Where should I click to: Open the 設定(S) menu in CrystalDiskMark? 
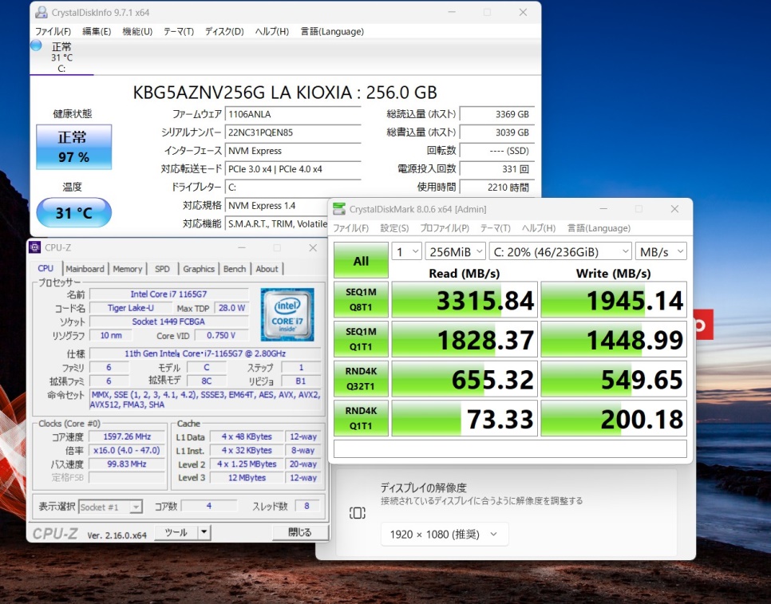coord(394,228)
